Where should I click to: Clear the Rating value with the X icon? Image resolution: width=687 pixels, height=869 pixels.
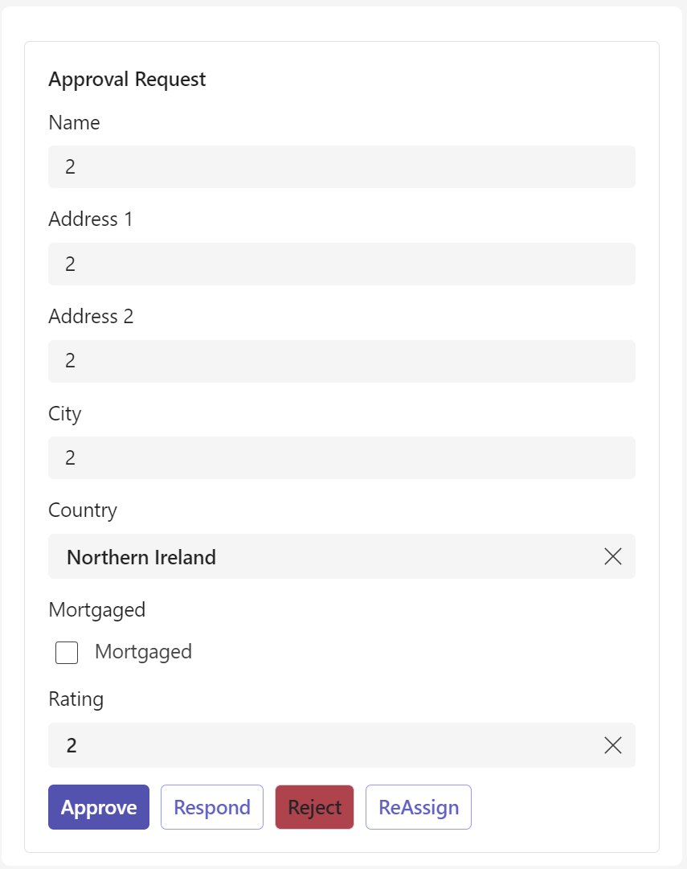pyautogui.click(x=612, y=745)
